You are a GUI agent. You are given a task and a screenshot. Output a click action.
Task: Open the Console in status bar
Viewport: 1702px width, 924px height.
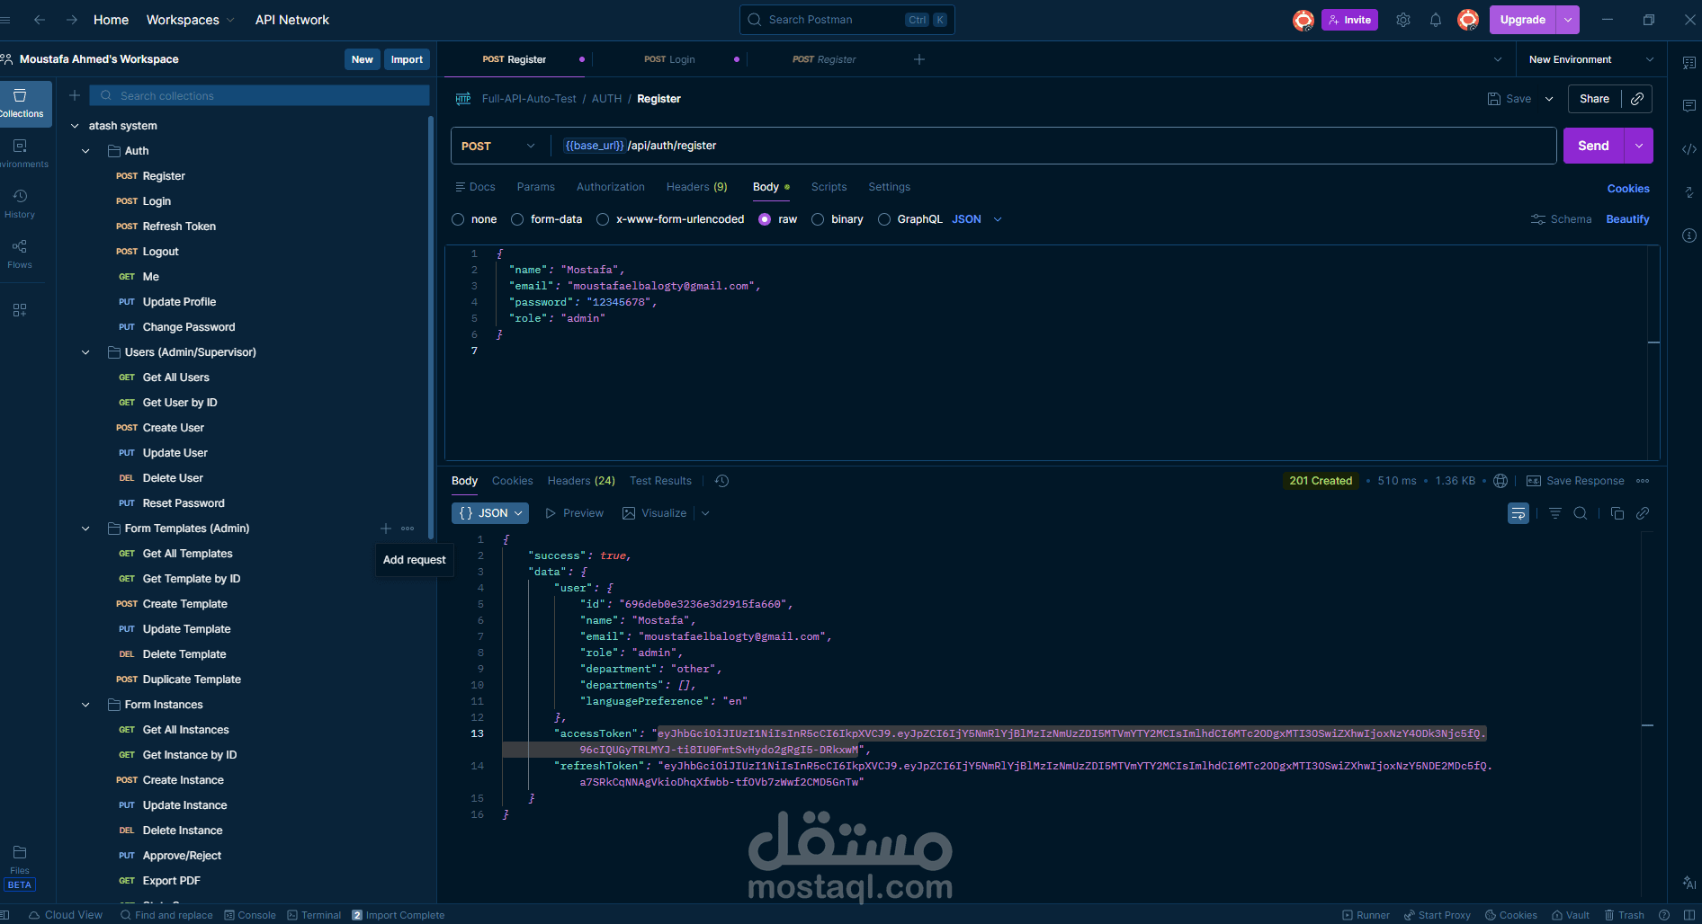click(250, 915)
